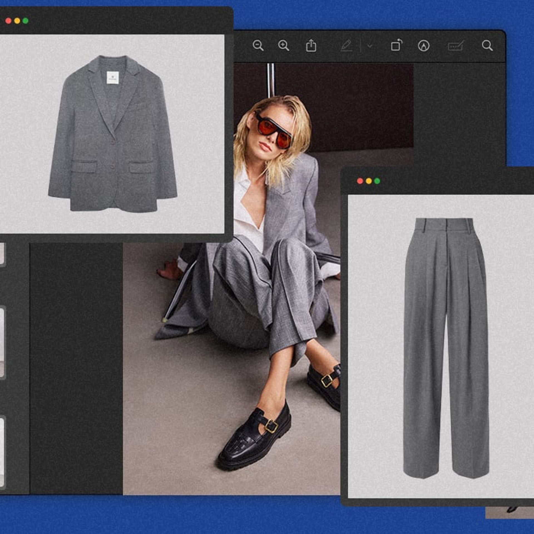Show the Markup toolbar
This screenshot has height=534, width=534.
click(424, 46)
